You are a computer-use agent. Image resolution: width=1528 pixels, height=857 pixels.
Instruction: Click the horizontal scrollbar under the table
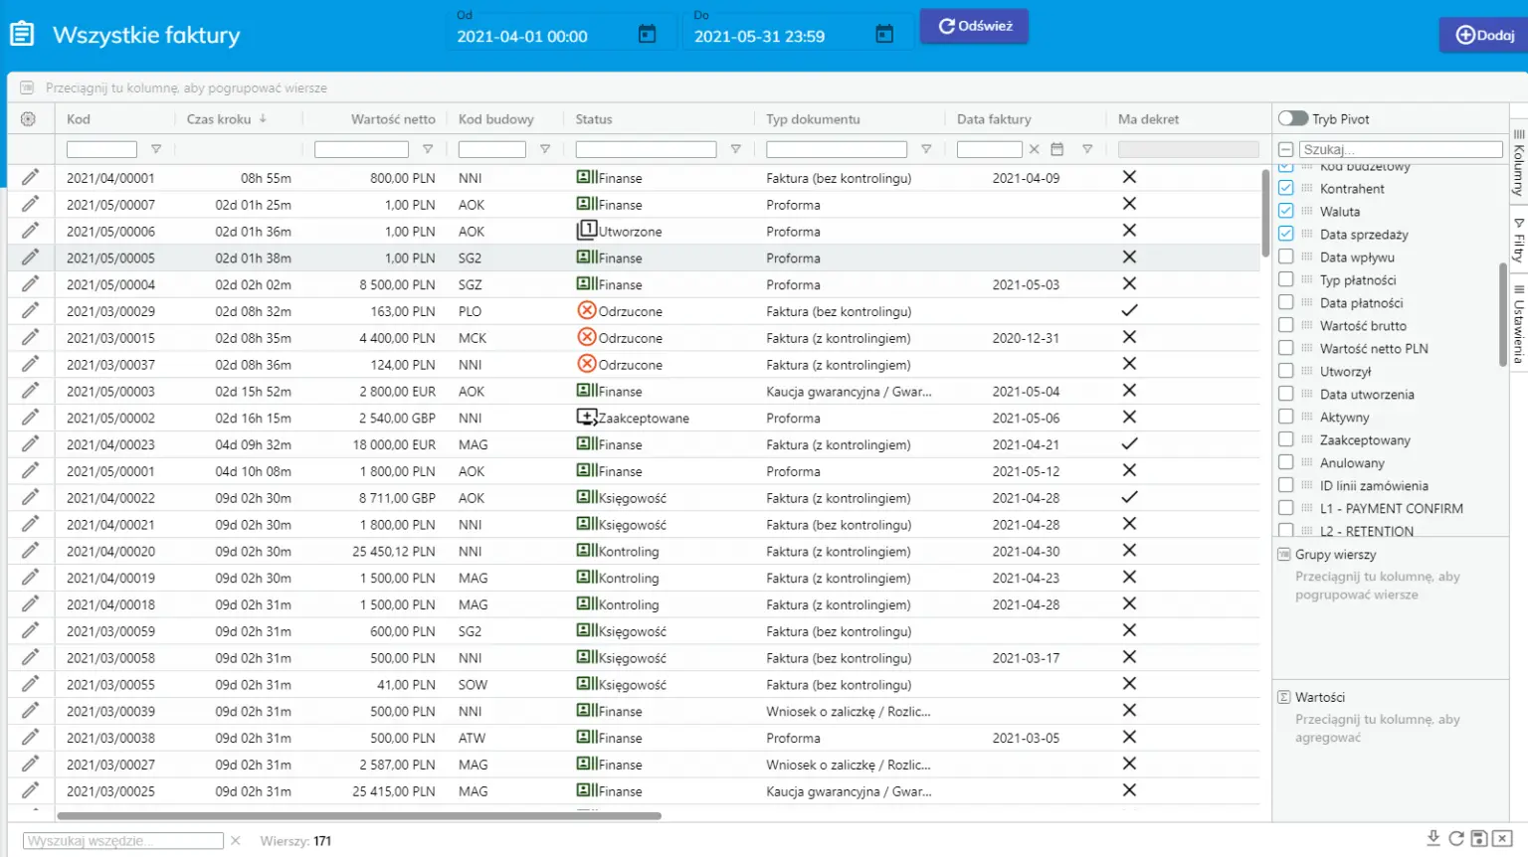(x=358, y=816)
